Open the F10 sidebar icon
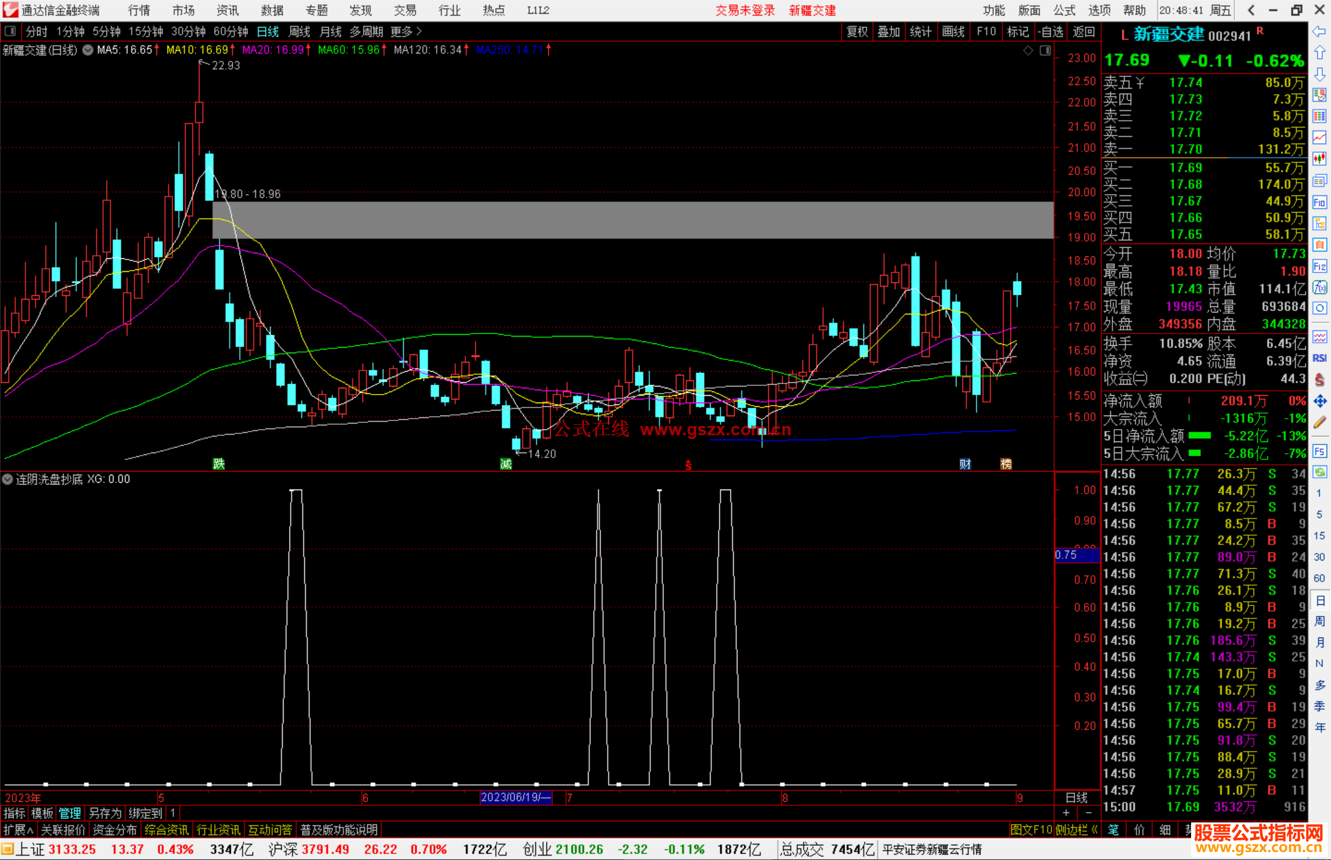Image resolution: width=1331 pixels, height=860 pixels. click(1319, 202)
